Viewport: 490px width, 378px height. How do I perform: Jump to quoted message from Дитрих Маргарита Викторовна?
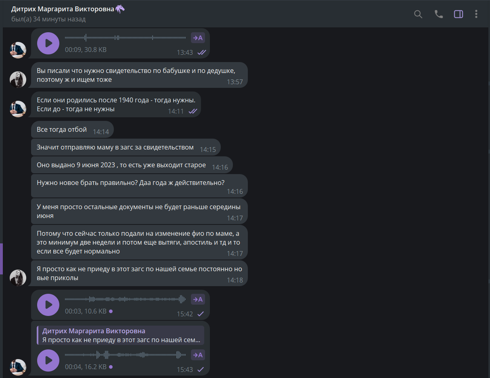pos(120,335)
